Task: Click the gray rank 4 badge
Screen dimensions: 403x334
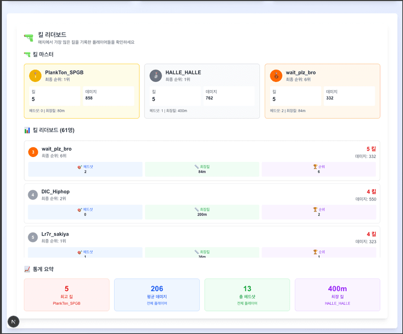Action: pos(33,195)
